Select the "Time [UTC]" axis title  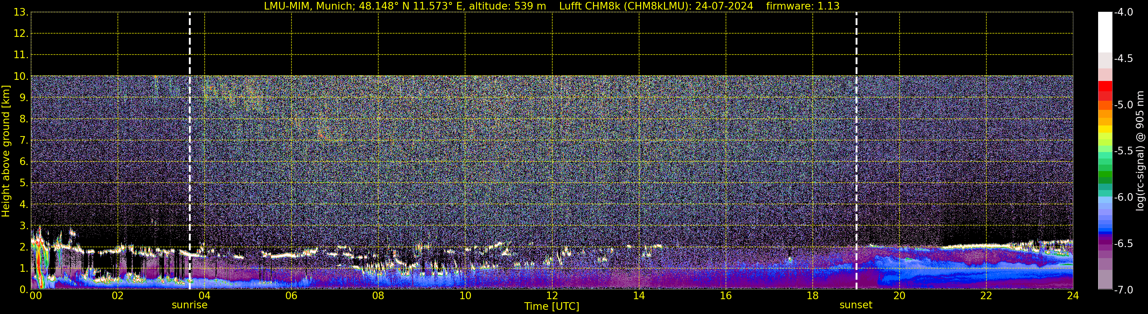coord(552,306)
